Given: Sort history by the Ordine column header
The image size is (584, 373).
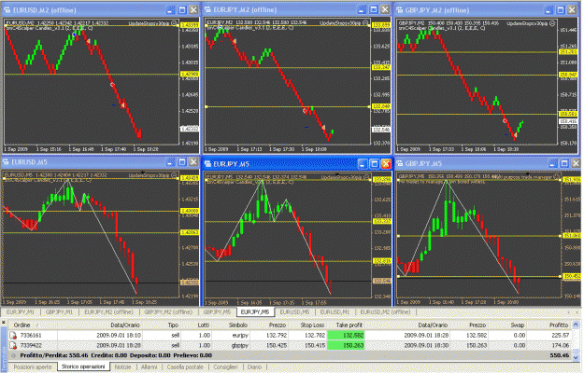Looking at the screenshot, I should pyautogui.click(x=22, y=325).
